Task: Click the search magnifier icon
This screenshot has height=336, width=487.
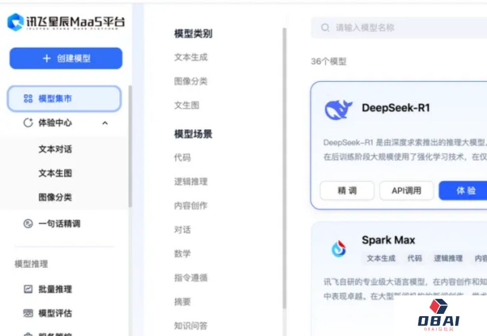Action: [325, 28]
